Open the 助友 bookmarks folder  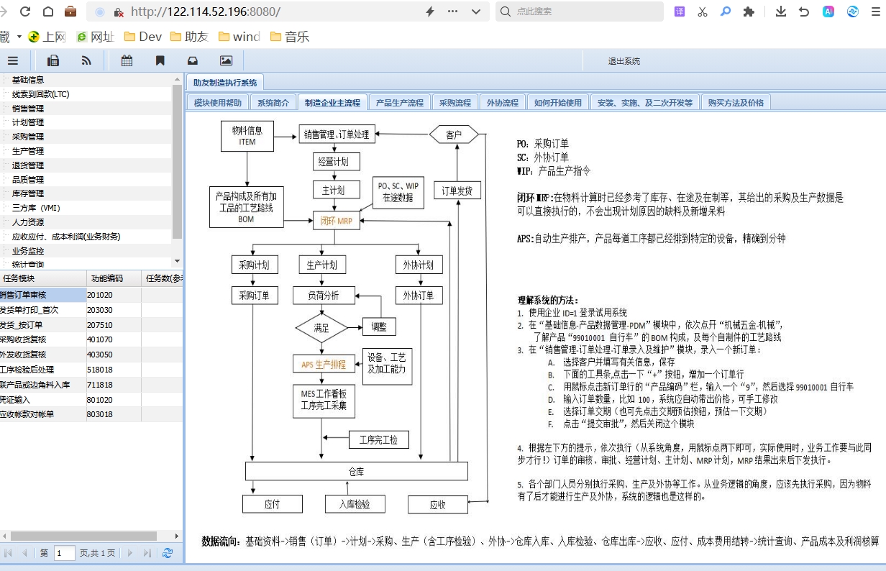[x=190, y=37]
